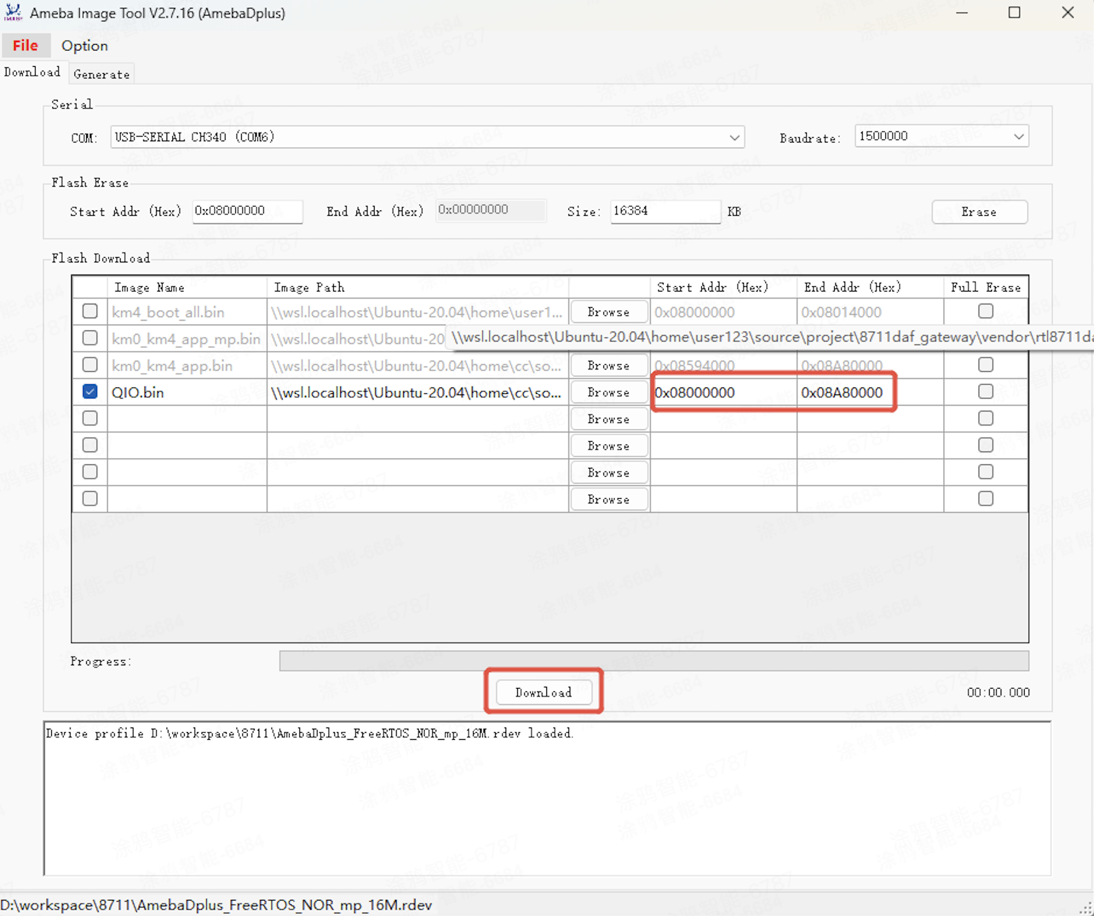Click the Download button below progress bar
Viewport: 1094px width, 916px height.
coord(543,692)
